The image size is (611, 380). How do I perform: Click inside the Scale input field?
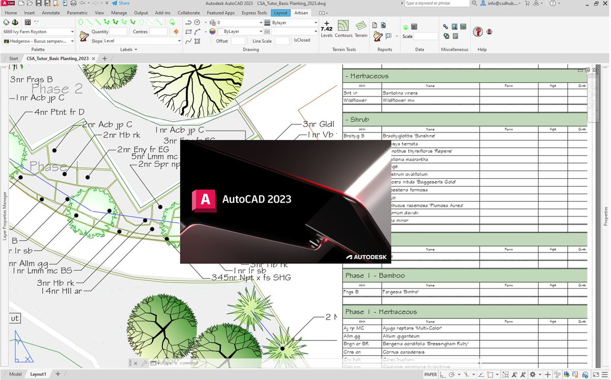pos(425,36)
